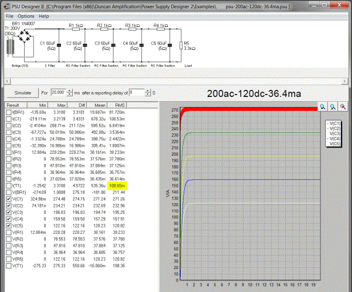
Task: Uncheck the V(C1) result checkbox
Action: tap(9, 199)
